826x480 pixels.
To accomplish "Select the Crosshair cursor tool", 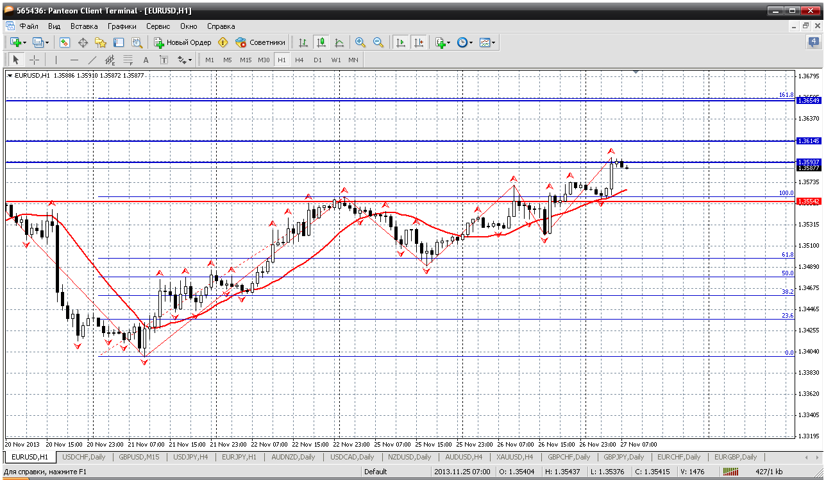I will tap(34, 60).
